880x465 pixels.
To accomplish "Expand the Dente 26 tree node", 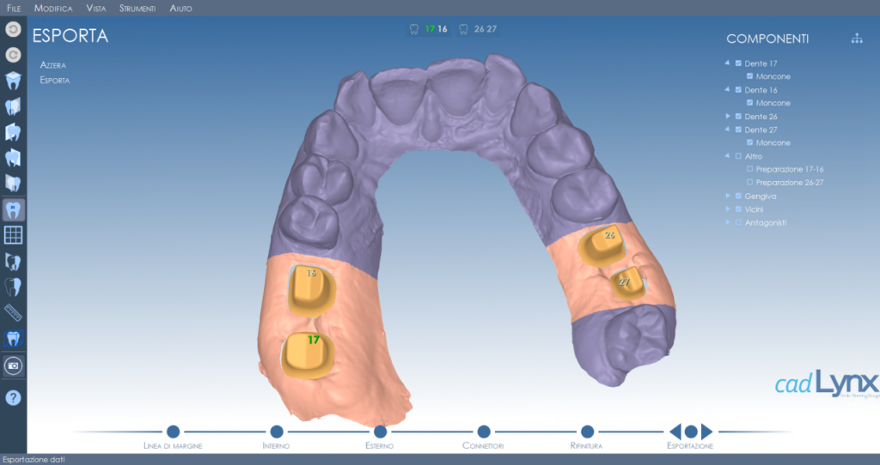I will [727, 116].
